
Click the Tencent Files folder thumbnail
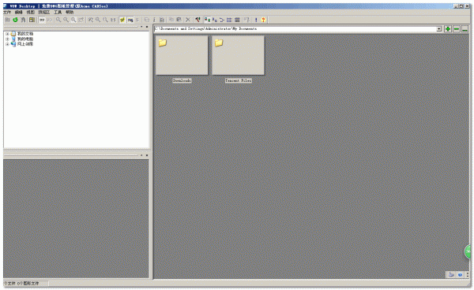coord(239,55)
